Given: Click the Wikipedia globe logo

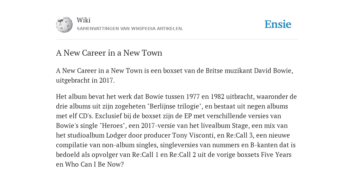Looking at the screenshot, I should (64, 25).
